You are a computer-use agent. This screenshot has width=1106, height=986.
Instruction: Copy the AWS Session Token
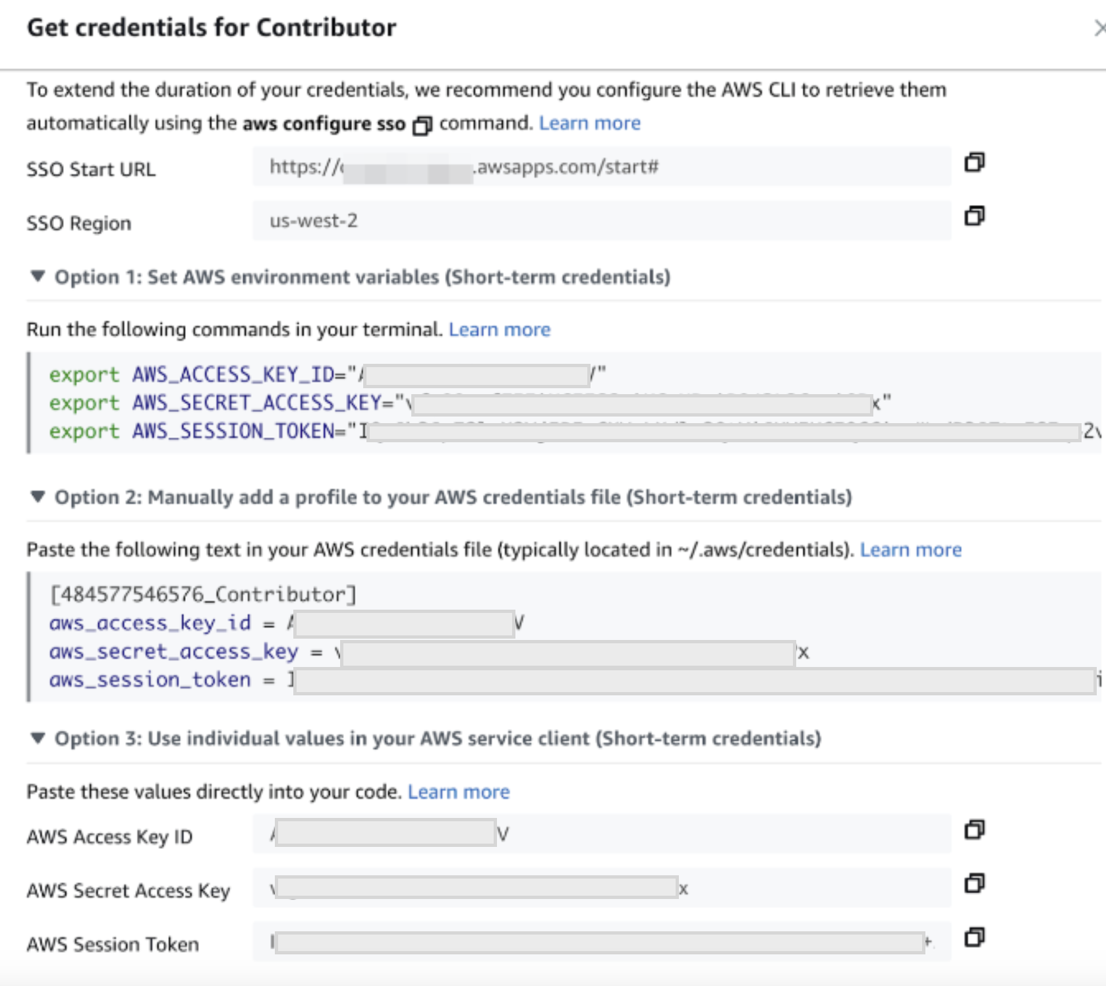(x=974, y=937)
